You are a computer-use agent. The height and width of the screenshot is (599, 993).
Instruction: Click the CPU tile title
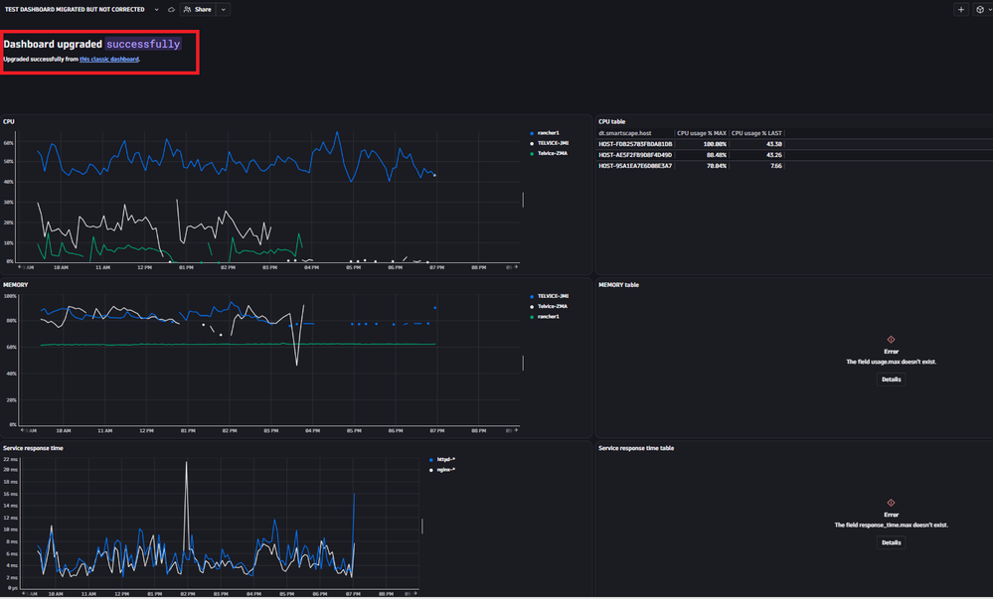point(9,121)
